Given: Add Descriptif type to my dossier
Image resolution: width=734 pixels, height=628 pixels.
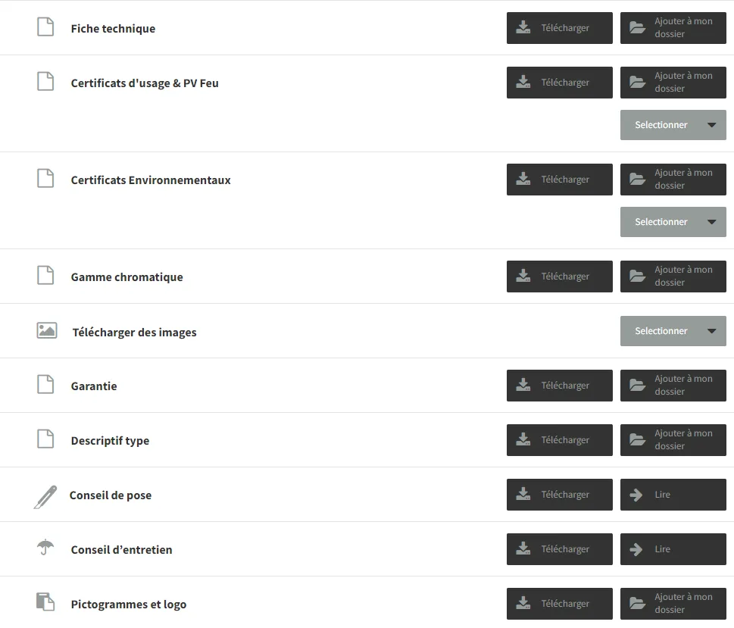Looking at the screenshot, I should [673, 440].
